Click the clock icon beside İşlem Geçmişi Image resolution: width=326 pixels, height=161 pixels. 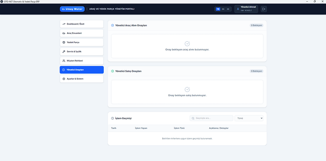(x=112, y=118)
